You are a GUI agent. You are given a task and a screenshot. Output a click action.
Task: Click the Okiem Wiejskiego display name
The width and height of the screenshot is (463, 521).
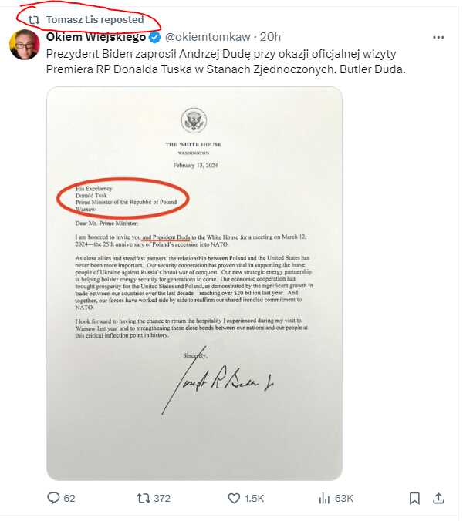click(96, 37)
